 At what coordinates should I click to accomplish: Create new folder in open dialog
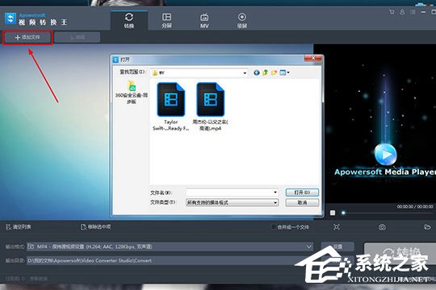click(x=275, y=72)
